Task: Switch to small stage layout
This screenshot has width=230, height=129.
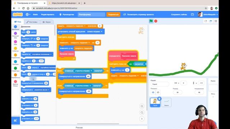Action: (x=206, y=21)
